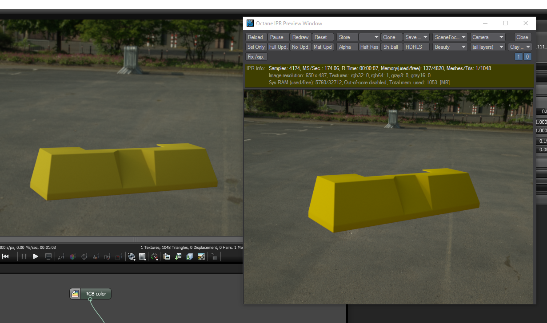This screenshot has height=323, width=547.
Task: Open the clay mode speedometer icon
Action: click(154, 256)
